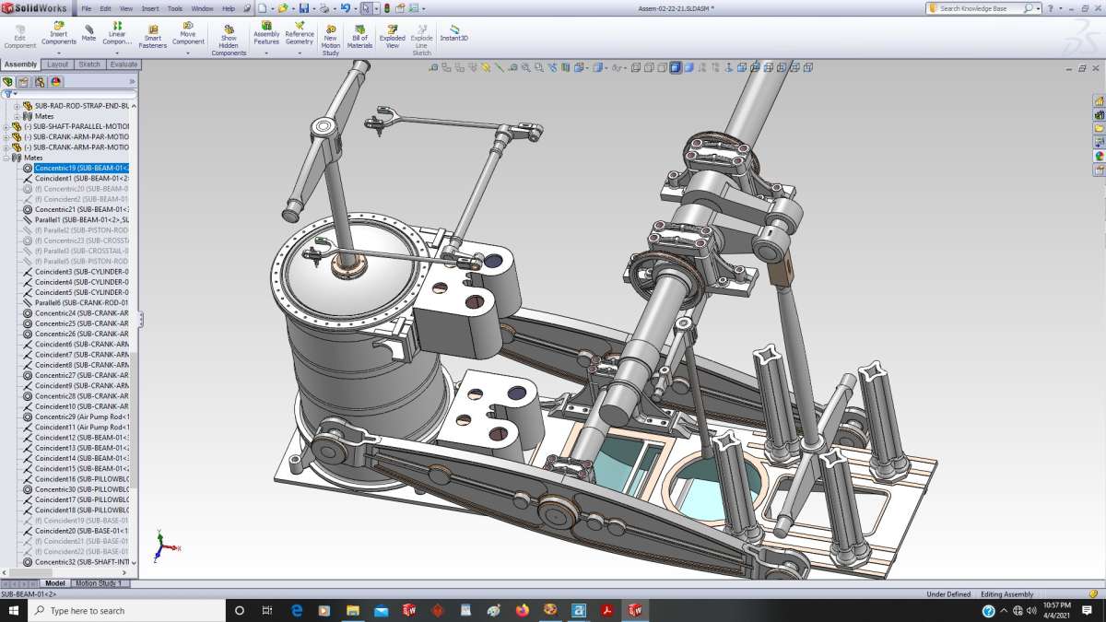Open Bill of Materials tool
The image size is (1106, 622).
pos(359,37)
